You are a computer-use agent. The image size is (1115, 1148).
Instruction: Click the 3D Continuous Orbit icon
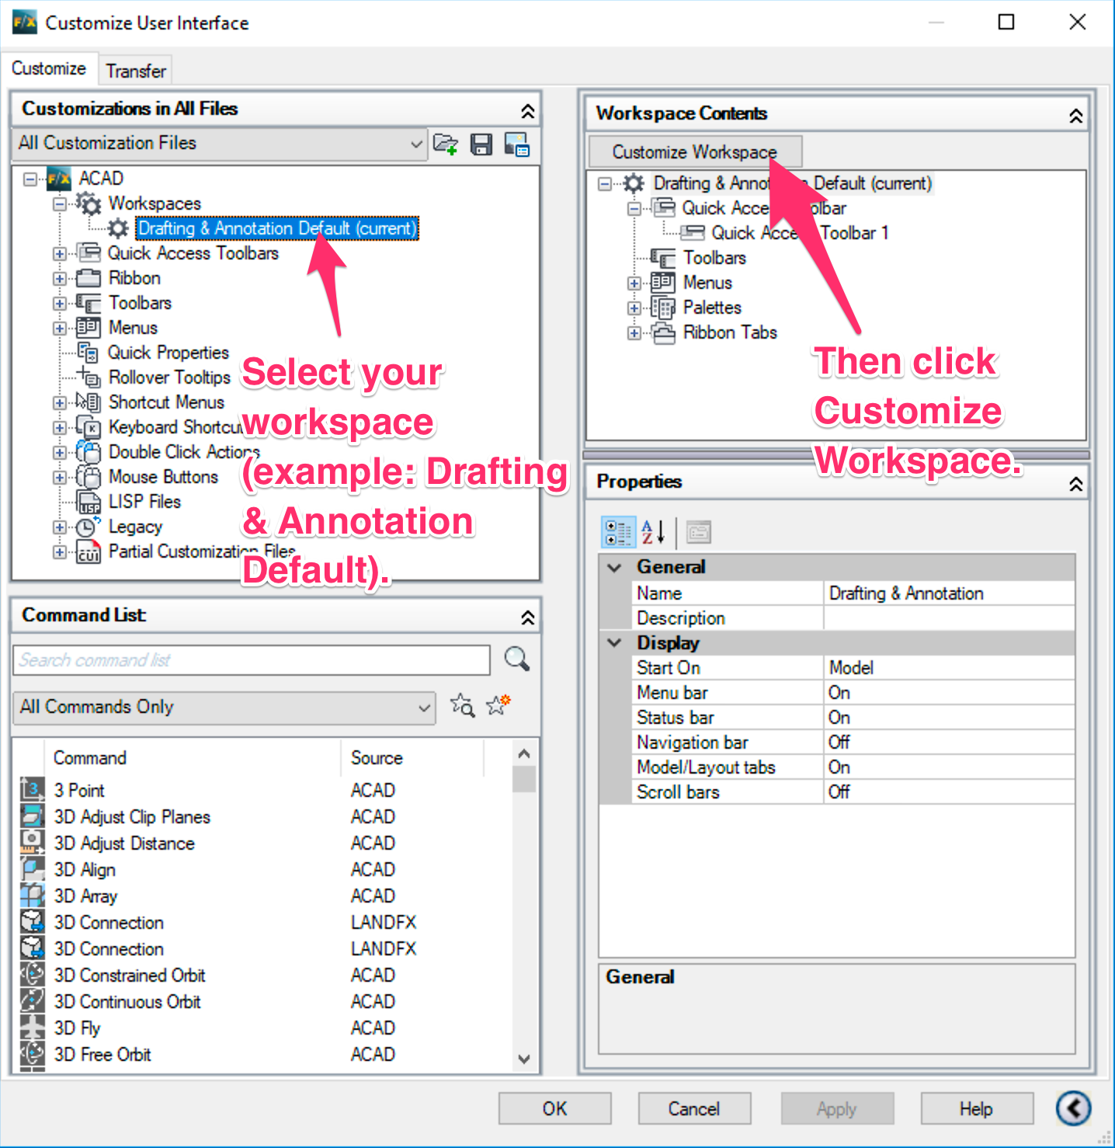(33, 1001)
